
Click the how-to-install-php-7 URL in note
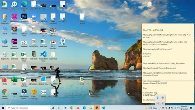167,36
